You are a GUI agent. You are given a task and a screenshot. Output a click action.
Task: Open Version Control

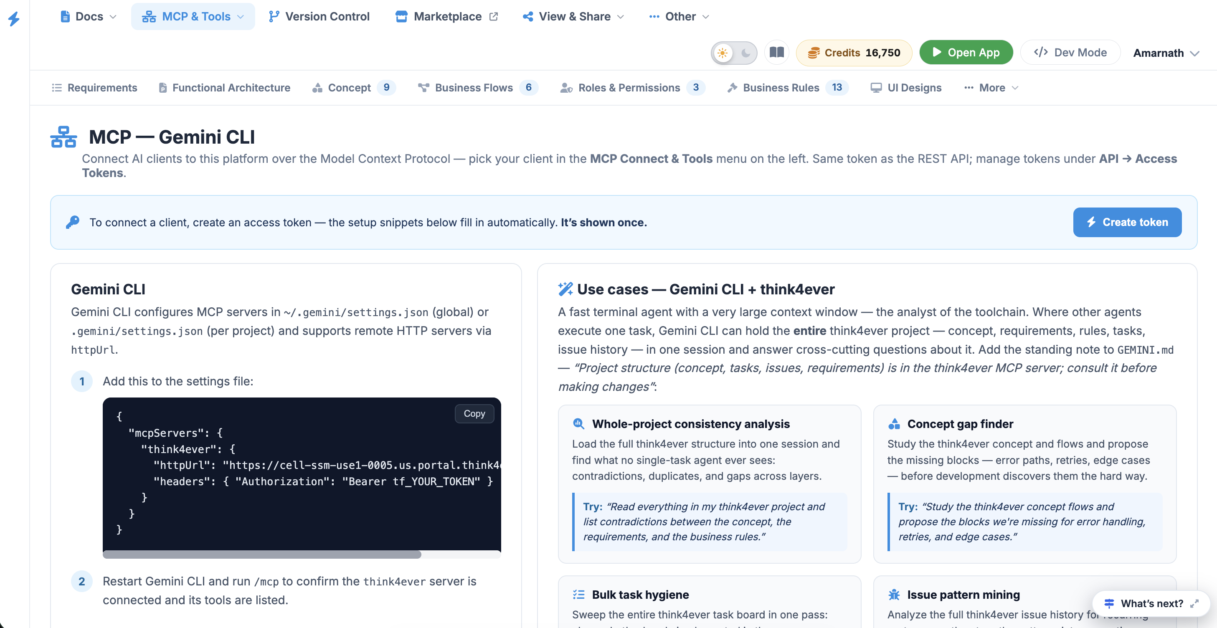319,17
